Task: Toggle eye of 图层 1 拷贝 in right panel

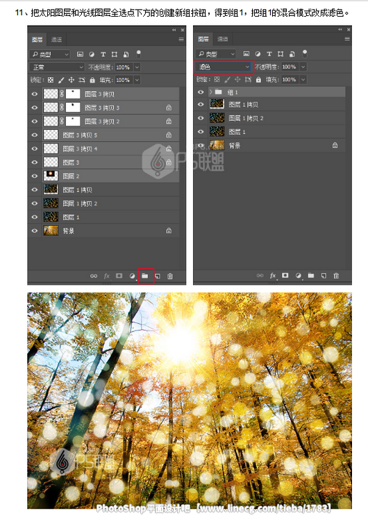Action: [201, 104]
